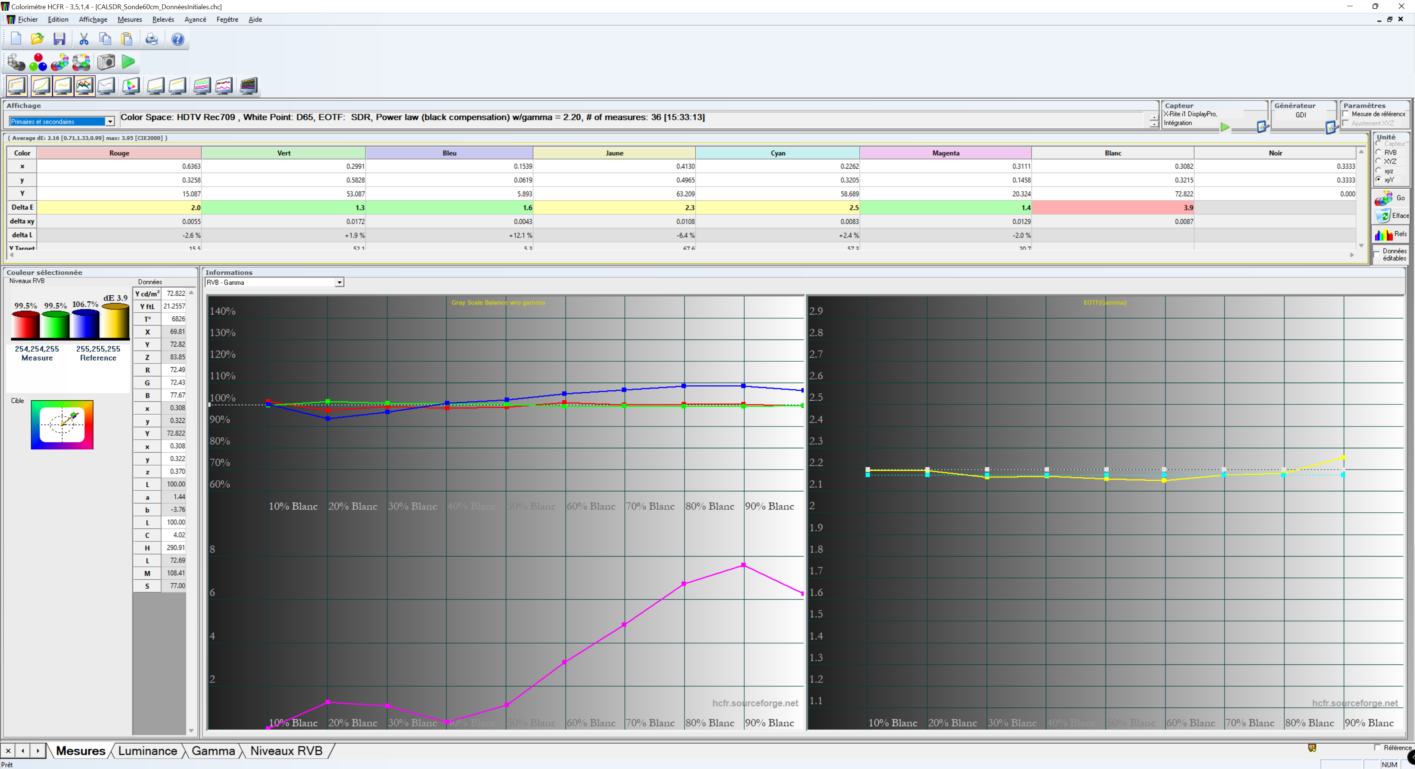This screenshot has height=769, width=1415.
Task: Open generator configuration icon in Générateur panel
Action: point(1330,127)
